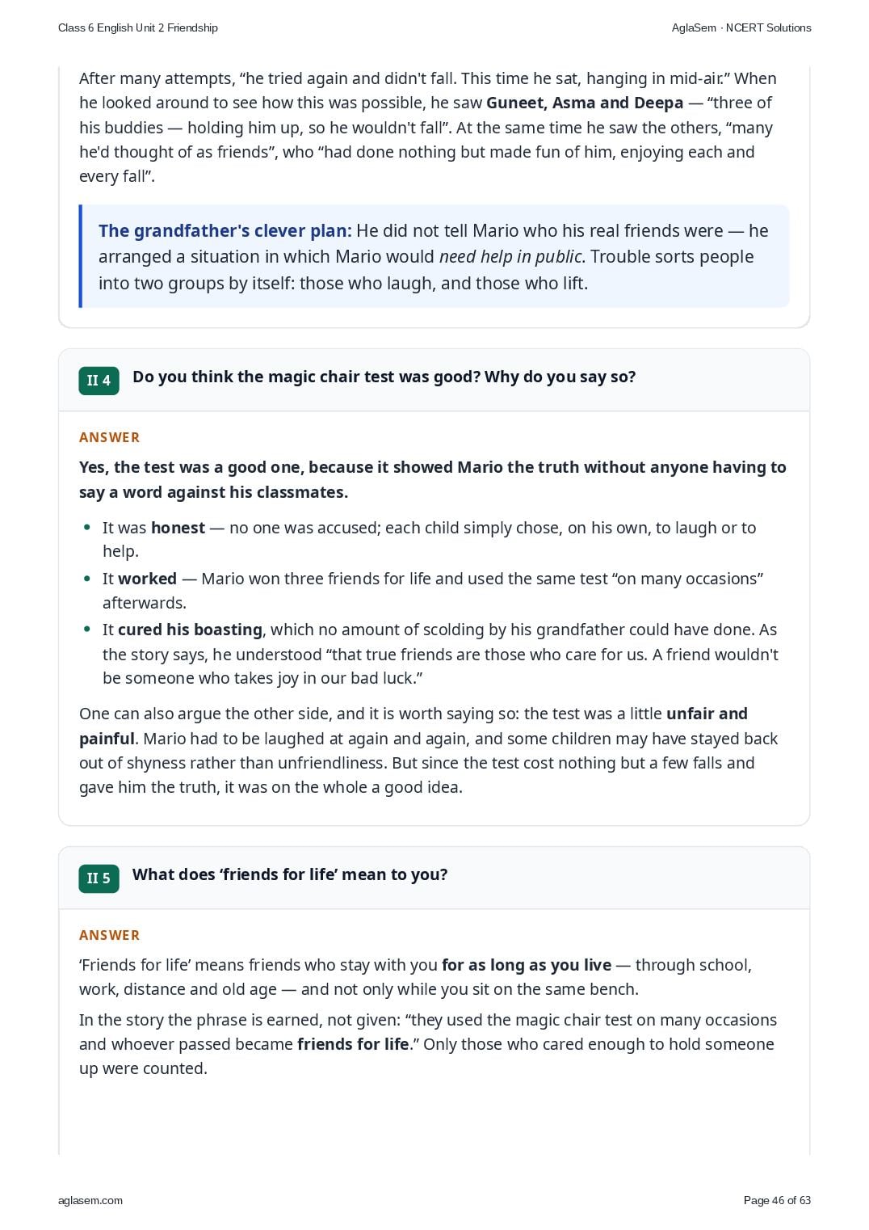The height and width of the screenshot is (1230, 869).
Task: Click the bullet point starting 'It was honest'
Action: (x=429, y=540)
